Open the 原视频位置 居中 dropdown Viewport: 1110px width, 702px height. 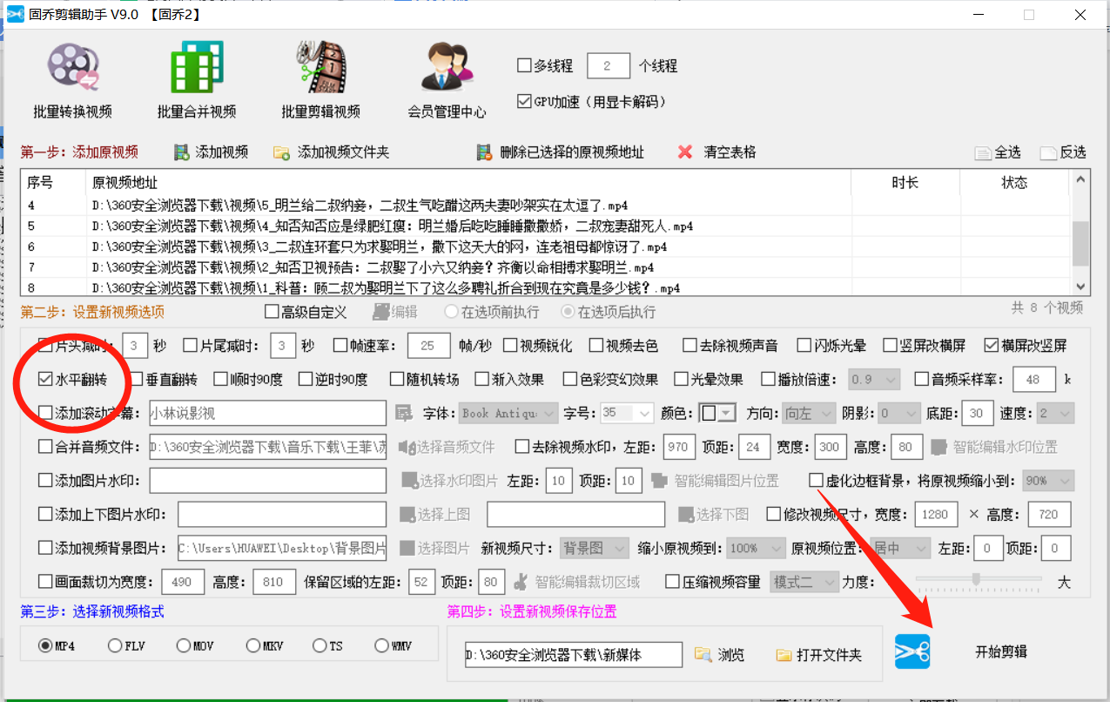click(x=898, y=549)
